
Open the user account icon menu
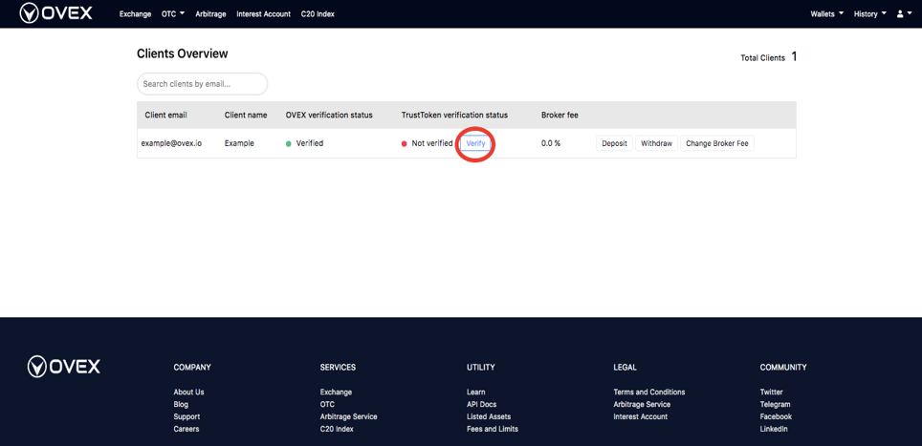(x=905, y=14)
